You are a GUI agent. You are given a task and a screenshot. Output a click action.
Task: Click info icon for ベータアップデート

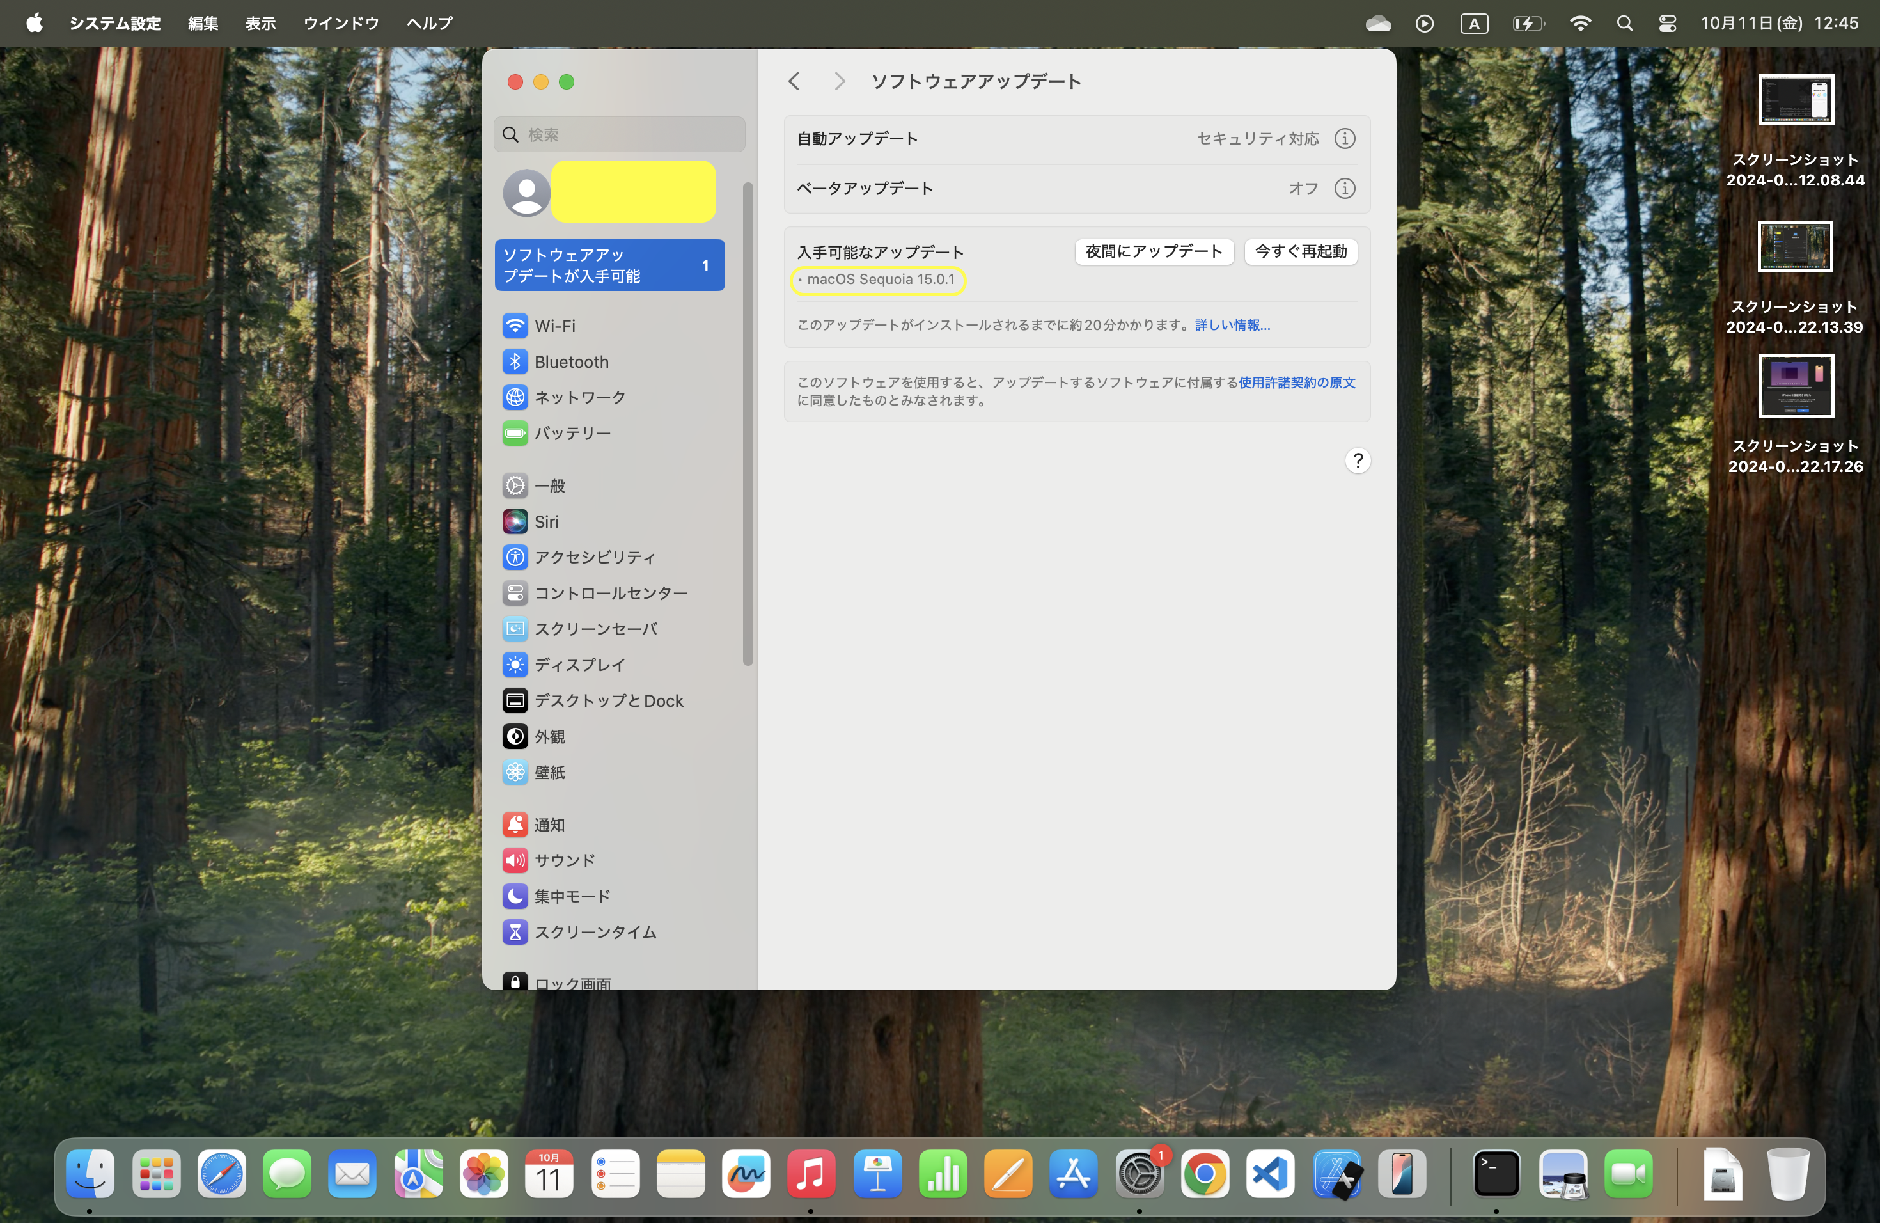pos(1344,188)
